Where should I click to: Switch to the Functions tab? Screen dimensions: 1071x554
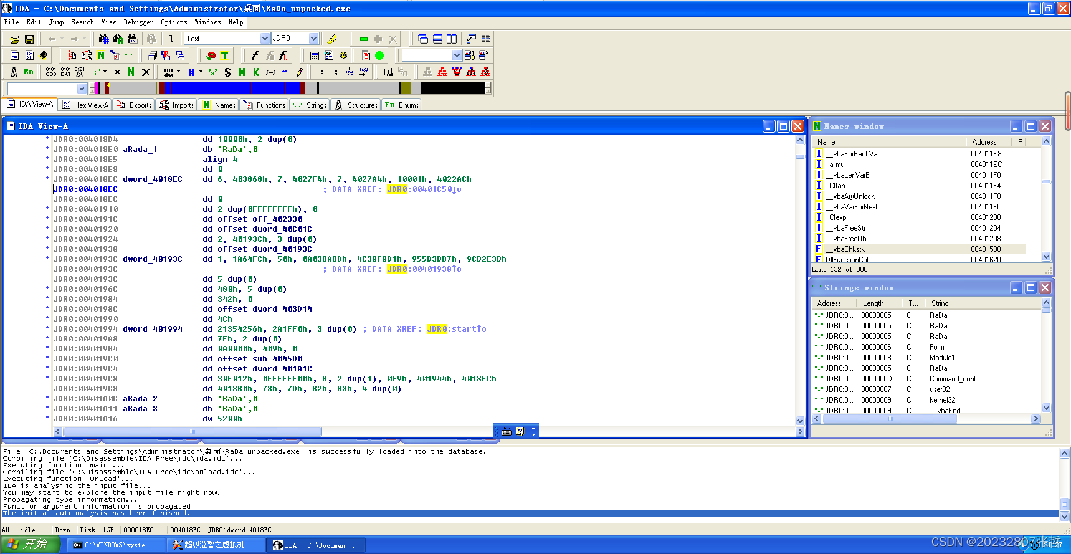[265, 105]
